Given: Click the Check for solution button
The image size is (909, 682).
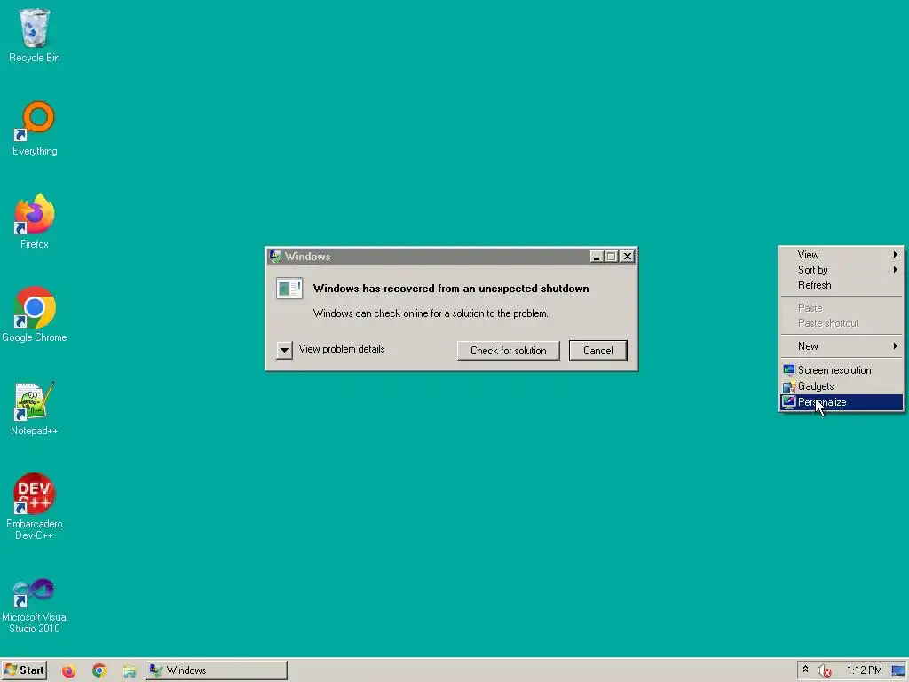Looking at the screenshot, I should pos(508,350).
